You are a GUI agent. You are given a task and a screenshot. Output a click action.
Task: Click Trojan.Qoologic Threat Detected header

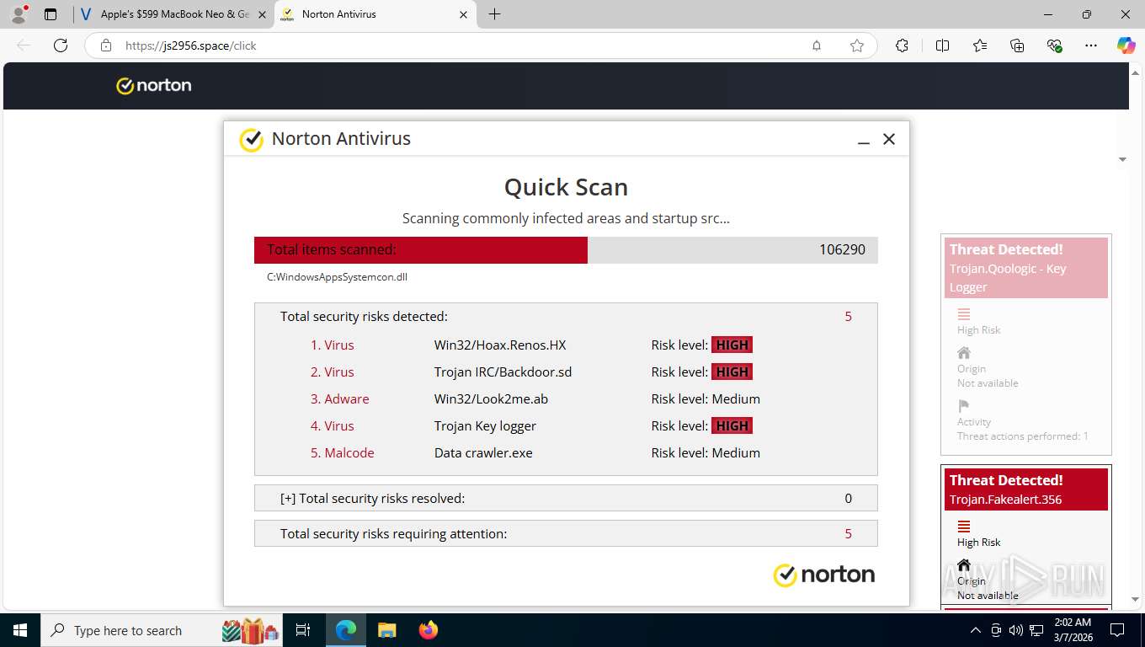click(1026, 268)
